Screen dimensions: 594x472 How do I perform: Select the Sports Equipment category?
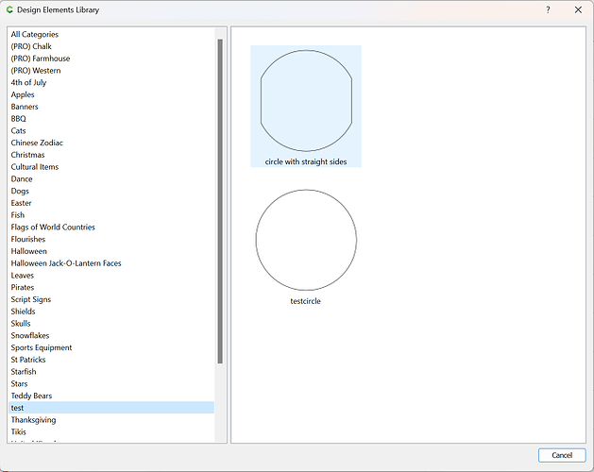[111, 347]
